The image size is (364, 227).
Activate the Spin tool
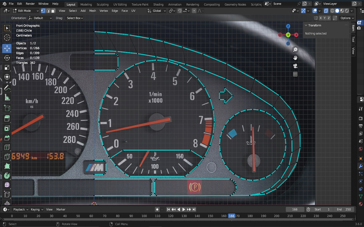click(x=7, y=176)
